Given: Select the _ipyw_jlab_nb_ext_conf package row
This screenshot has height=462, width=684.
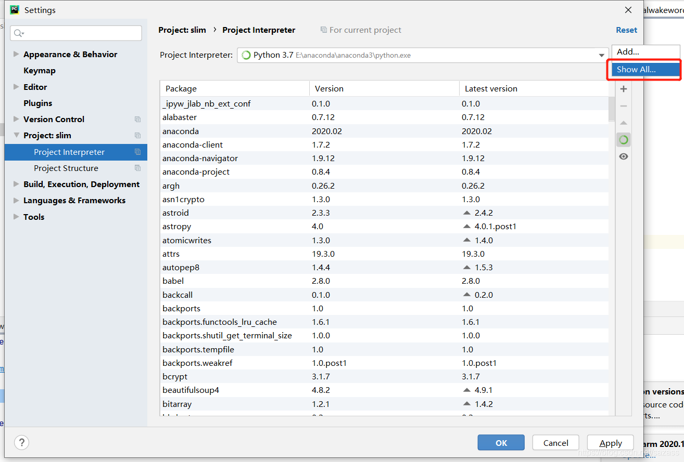Looking at the screenshot, I should [384, 103].
